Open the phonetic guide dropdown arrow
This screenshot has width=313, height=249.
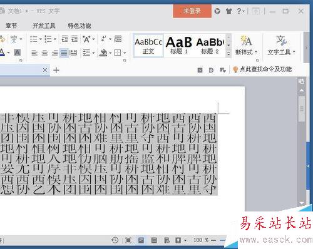click(x=21, y=39)
